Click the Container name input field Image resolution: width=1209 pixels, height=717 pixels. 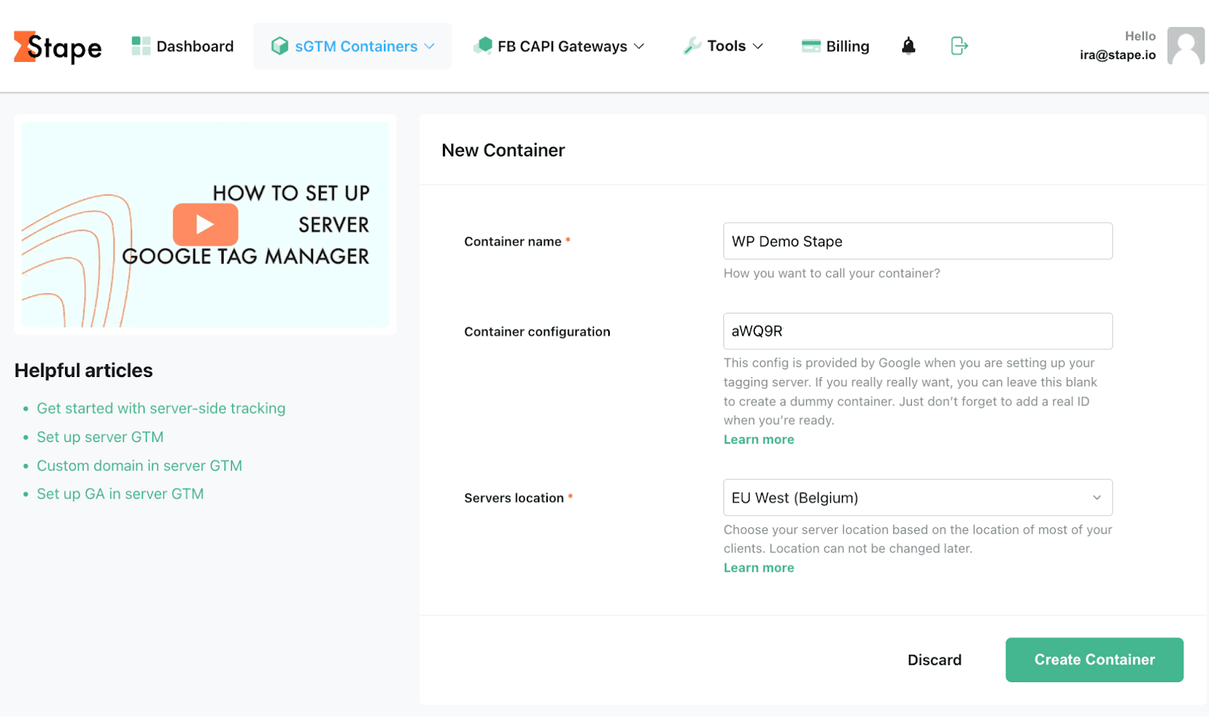[x=917, y=241]
